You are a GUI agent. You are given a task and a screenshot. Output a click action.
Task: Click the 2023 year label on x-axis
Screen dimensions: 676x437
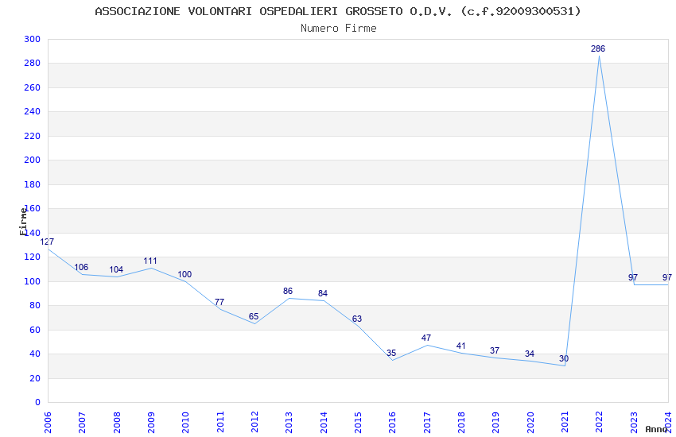634,422
